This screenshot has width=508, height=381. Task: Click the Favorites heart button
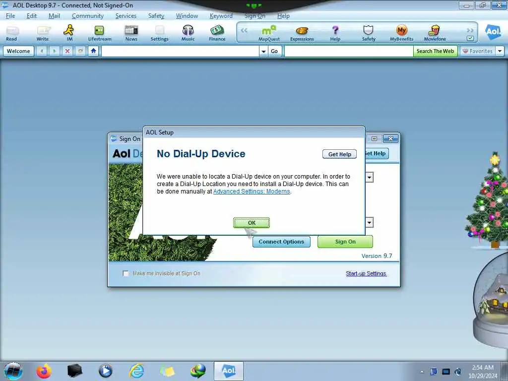tap(478, 51)
